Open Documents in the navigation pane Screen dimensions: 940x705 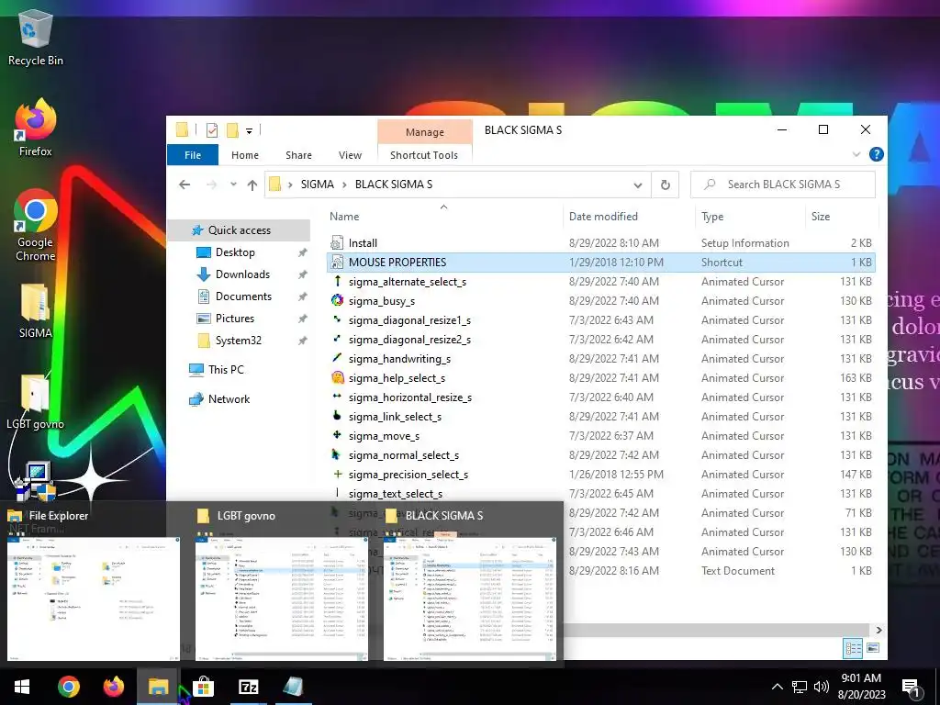click(x=243, y=297)
